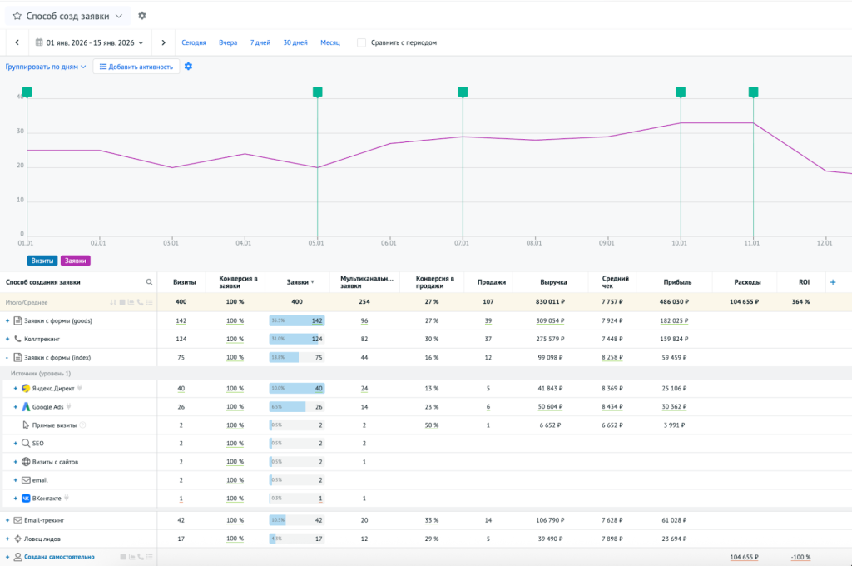852x566 pixels.
Task: Toggle the Визиты series on the chart
Action: tap(42, 261)
